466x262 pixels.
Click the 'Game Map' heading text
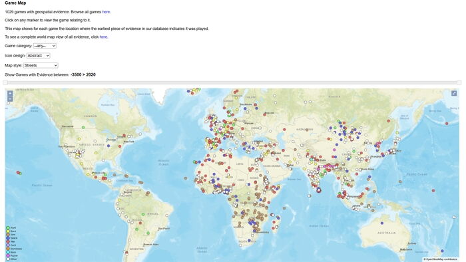pyautogui.click(x=15, y=3)
